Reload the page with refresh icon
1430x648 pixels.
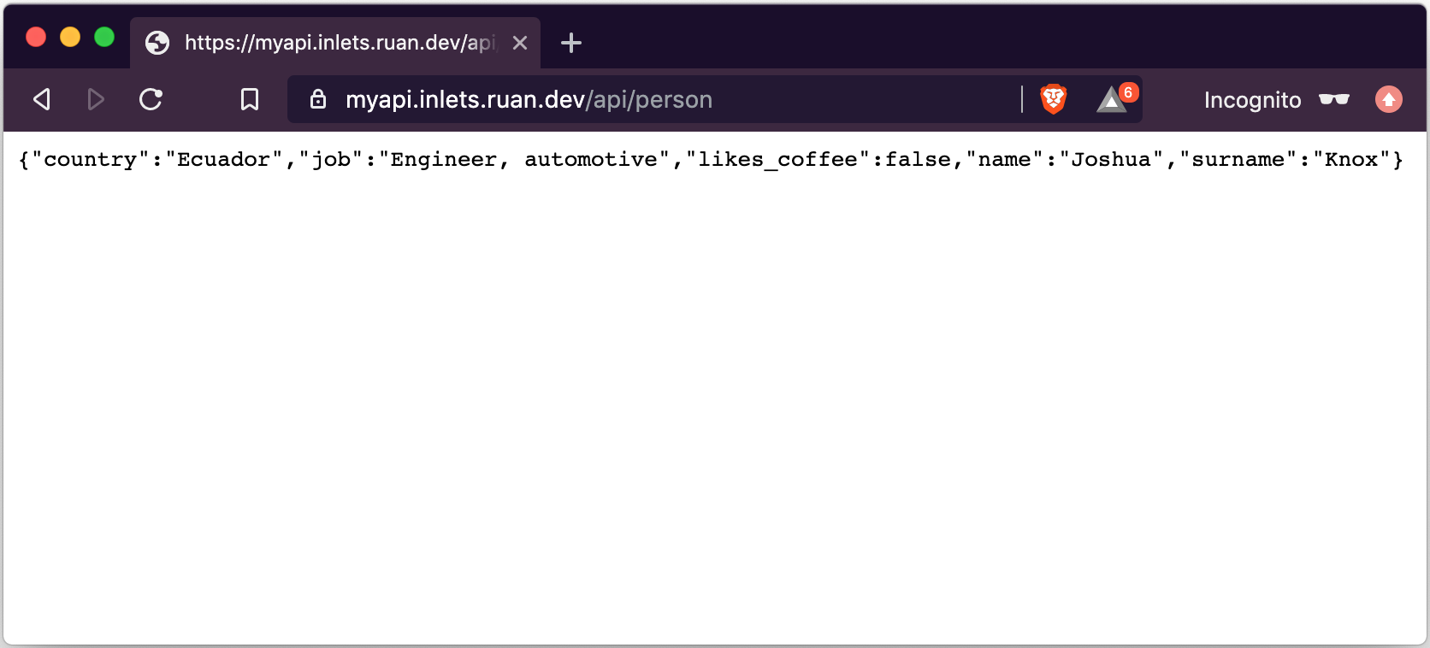point(151,99)
